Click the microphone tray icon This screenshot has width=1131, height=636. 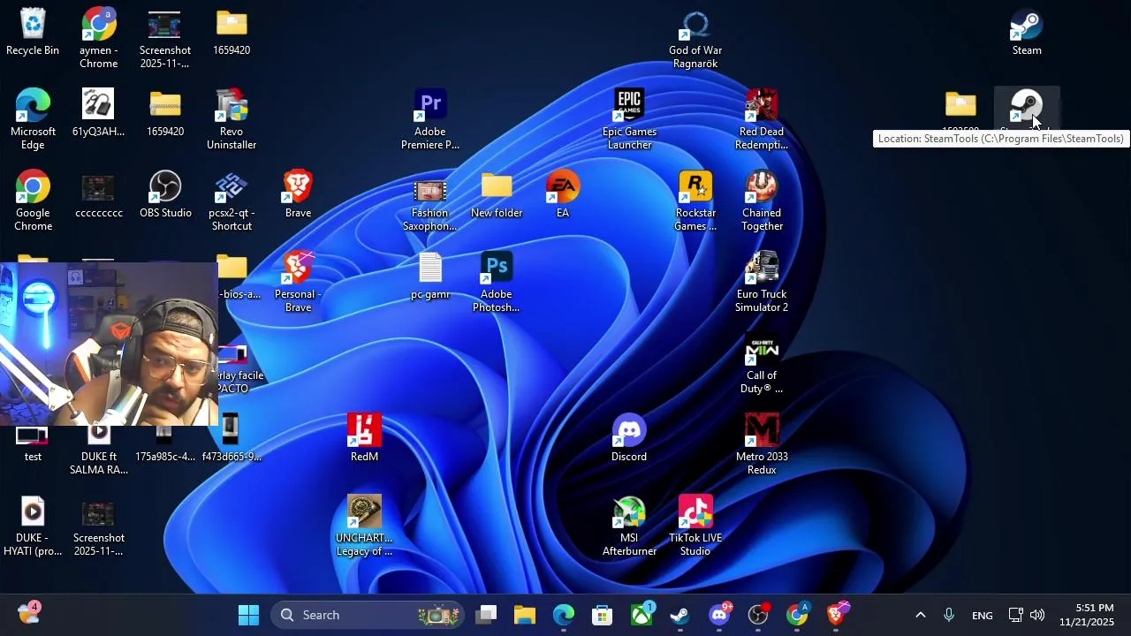[949, 615]
